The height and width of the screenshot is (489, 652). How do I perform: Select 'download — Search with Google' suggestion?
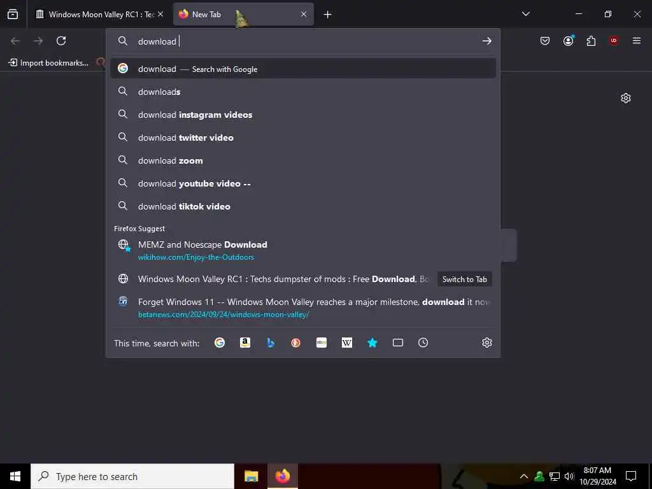tap(302, 69)
